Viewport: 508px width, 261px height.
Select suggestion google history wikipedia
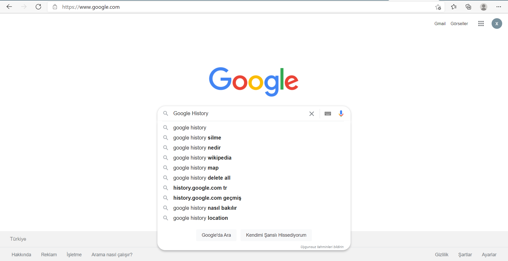pyautogui.click(x=202, y=158)
